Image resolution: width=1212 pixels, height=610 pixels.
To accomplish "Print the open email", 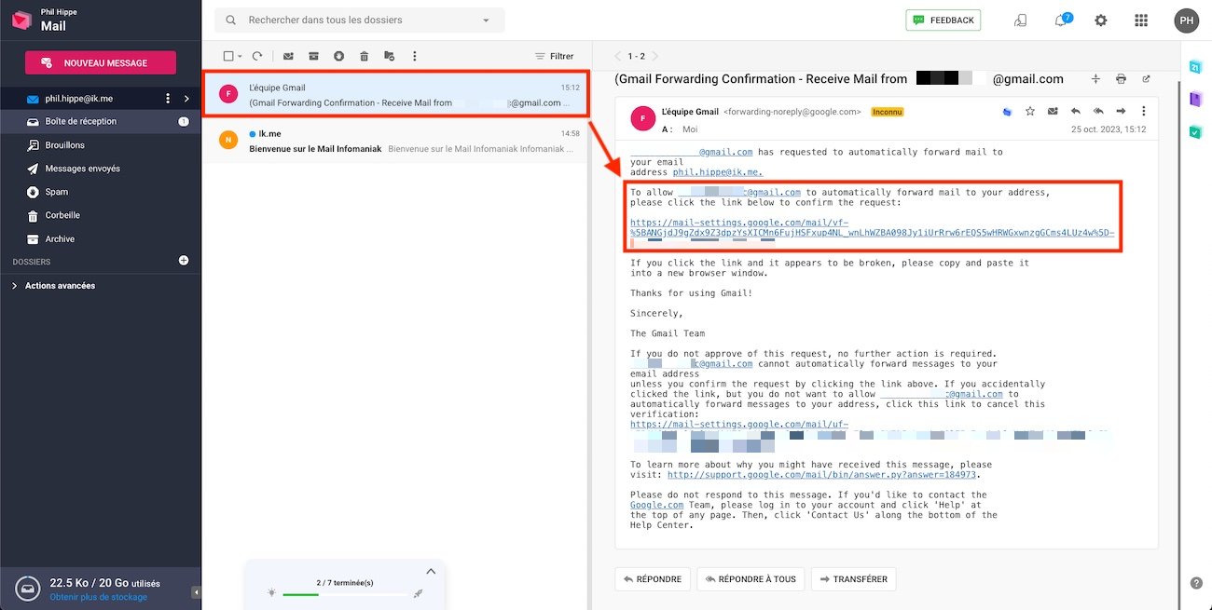I will (1121, 79).
